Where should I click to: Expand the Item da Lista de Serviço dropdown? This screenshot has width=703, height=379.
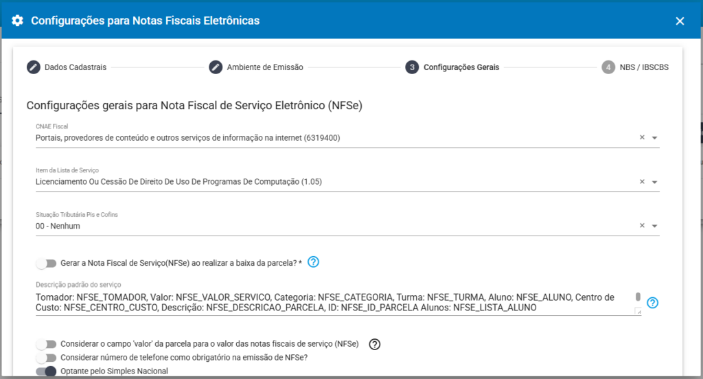654,183
